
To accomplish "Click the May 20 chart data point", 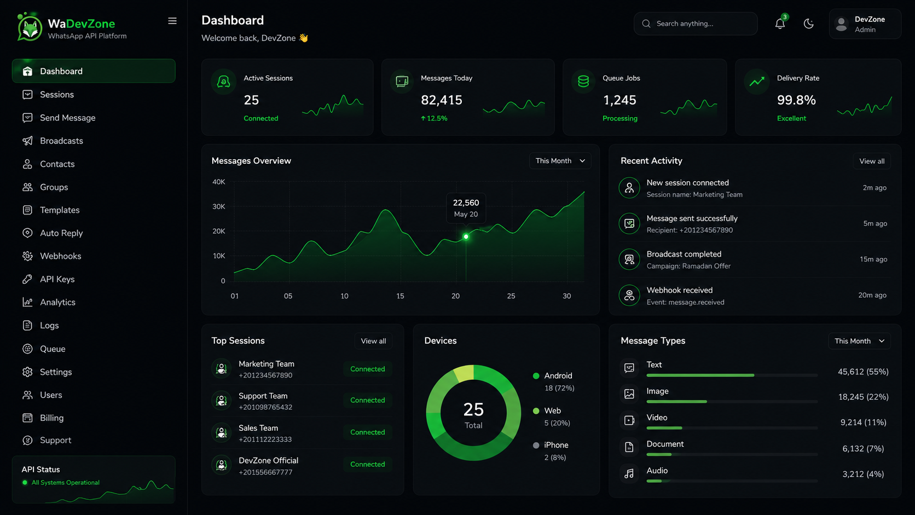I will click(466, 237).
